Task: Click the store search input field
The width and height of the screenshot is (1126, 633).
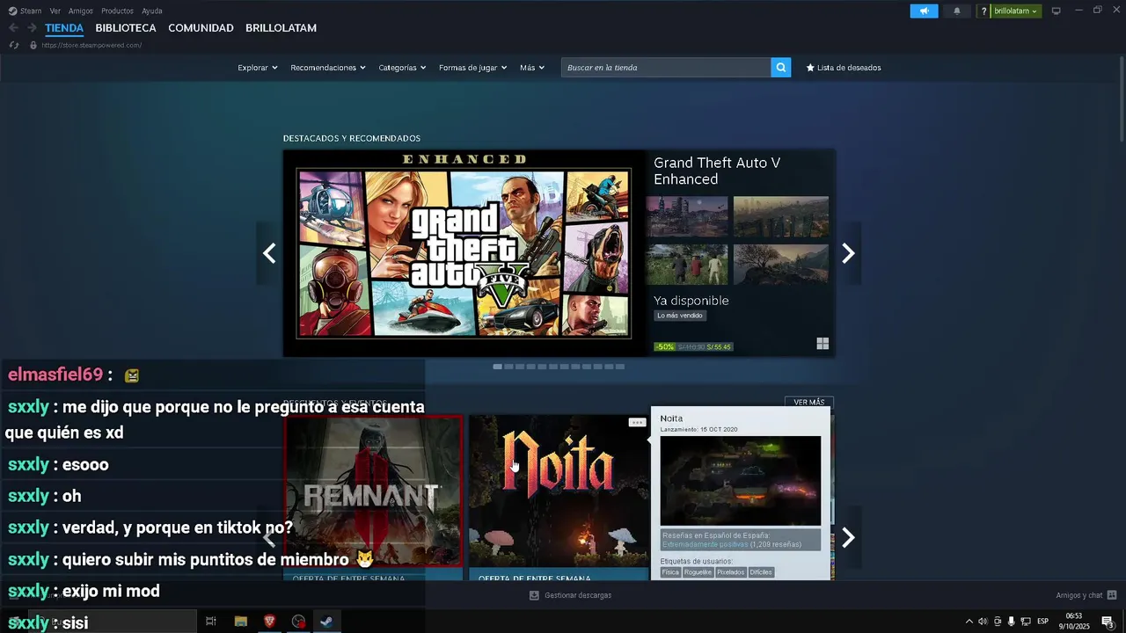Action: 666,68
